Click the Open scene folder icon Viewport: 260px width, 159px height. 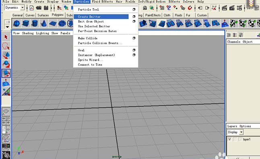click(39, 8)
